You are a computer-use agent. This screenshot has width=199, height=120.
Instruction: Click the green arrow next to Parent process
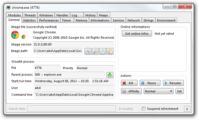pyautogui.click(x=110, y=75)
